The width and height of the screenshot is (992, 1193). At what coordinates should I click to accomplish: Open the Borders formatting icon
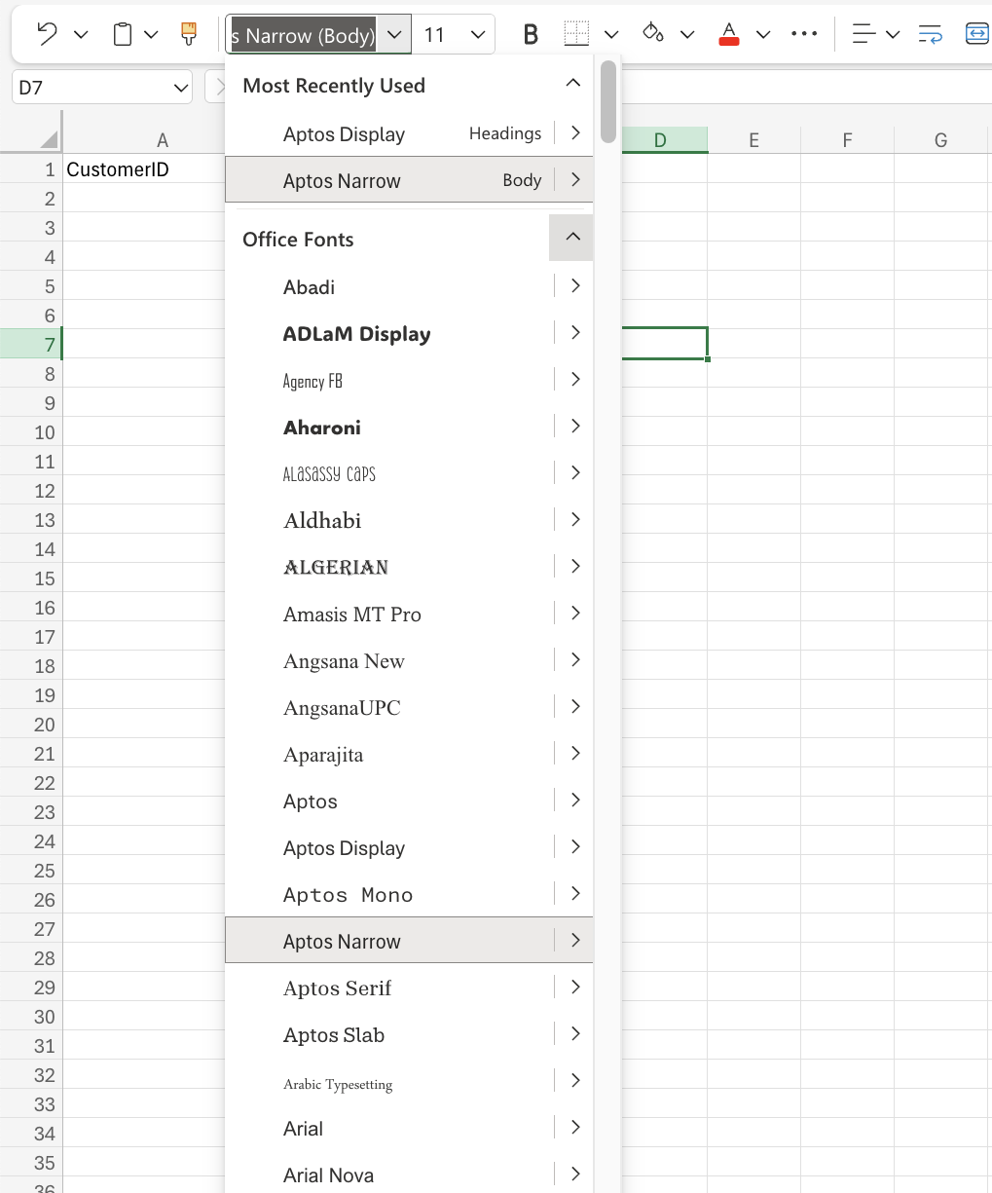coord(576,32)
